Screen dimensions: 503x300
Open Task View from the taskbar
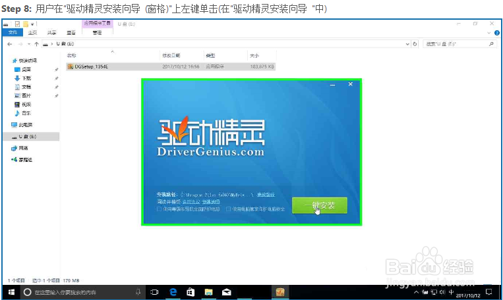coord(155,292)
